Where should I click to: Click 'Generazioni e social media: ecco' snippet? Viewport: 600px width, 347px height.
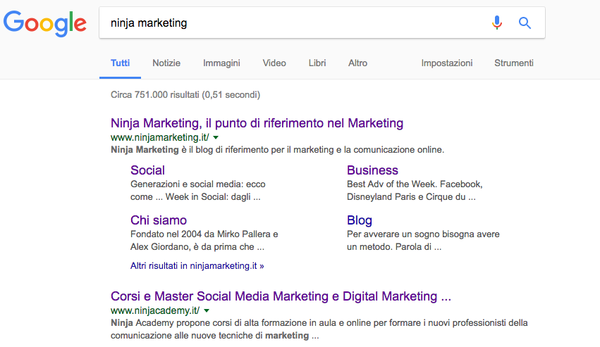[198, 184]
